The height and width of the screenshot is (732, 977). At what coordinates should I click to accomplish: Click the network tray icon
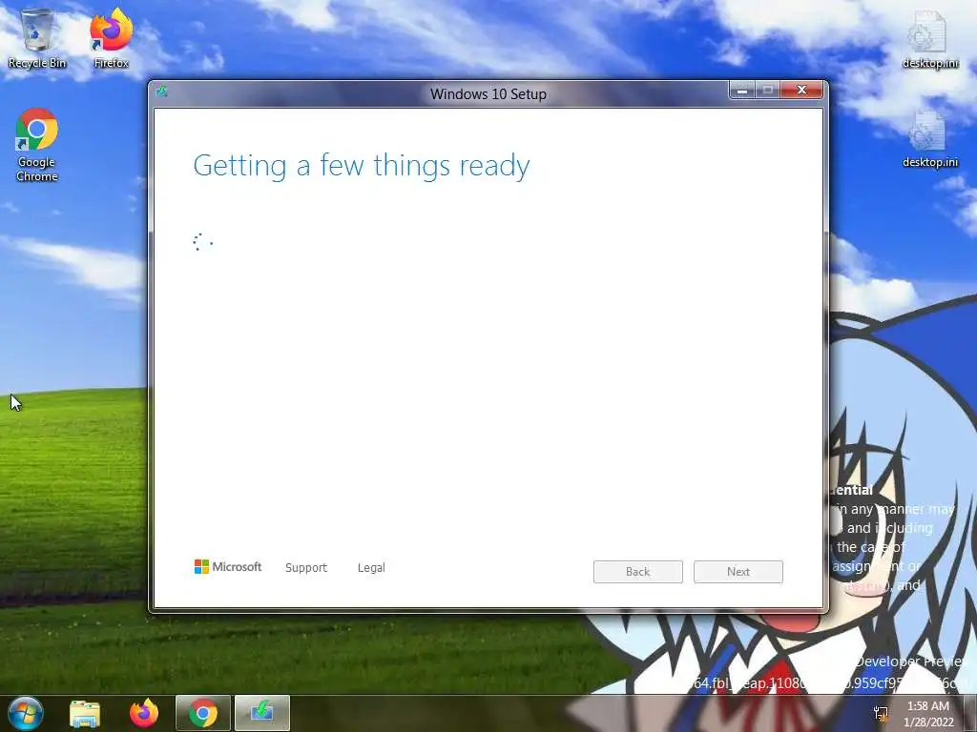click(x=881, y=714)
